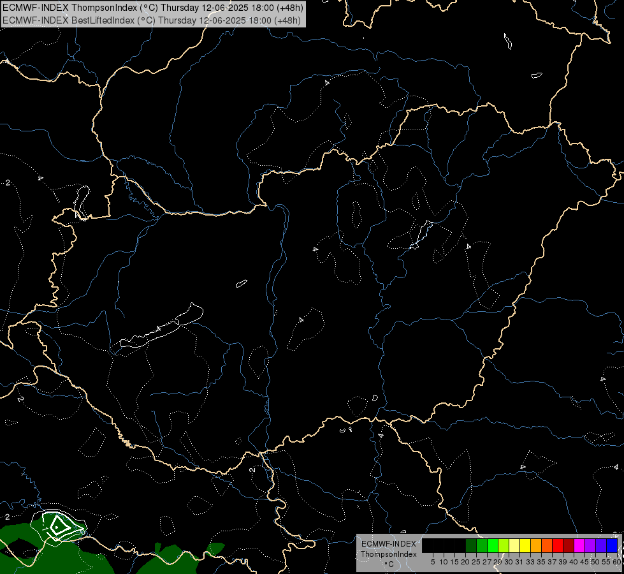Select the medium green 25–27 legend swatch
The width and height of the screenshot is (624, 574).
(x=482, y=545)
